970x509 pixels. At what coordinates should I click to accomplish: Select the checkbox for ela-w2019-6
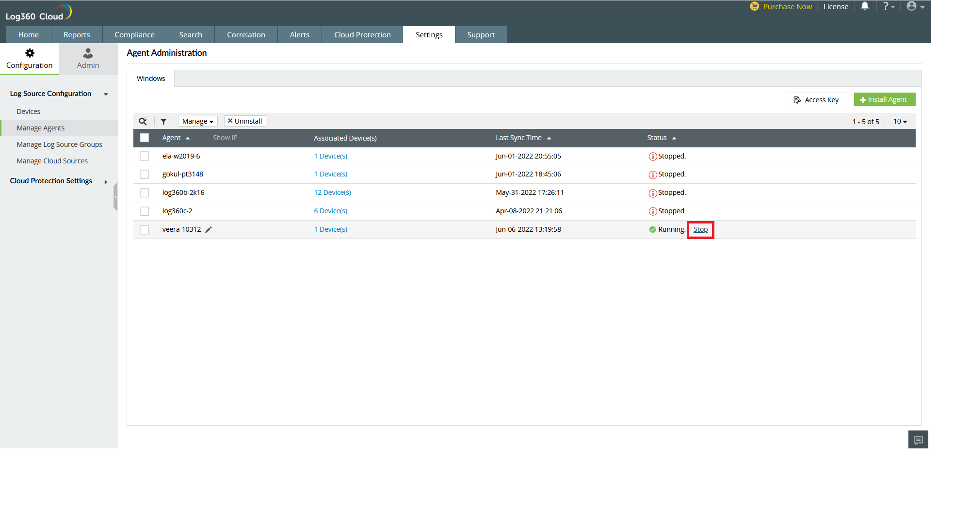[x=145, y=156]
